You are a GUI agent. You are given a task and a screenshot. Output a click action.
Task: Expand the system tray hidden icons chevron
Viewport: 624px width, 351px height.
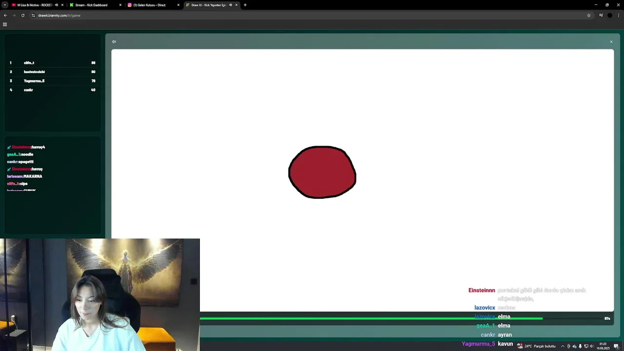[563, 346]
